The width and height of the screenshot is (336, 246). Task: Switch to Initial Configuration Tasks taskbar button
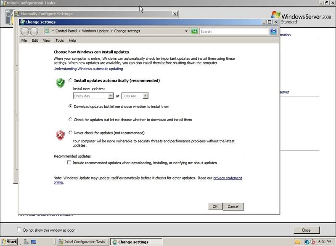82,242
